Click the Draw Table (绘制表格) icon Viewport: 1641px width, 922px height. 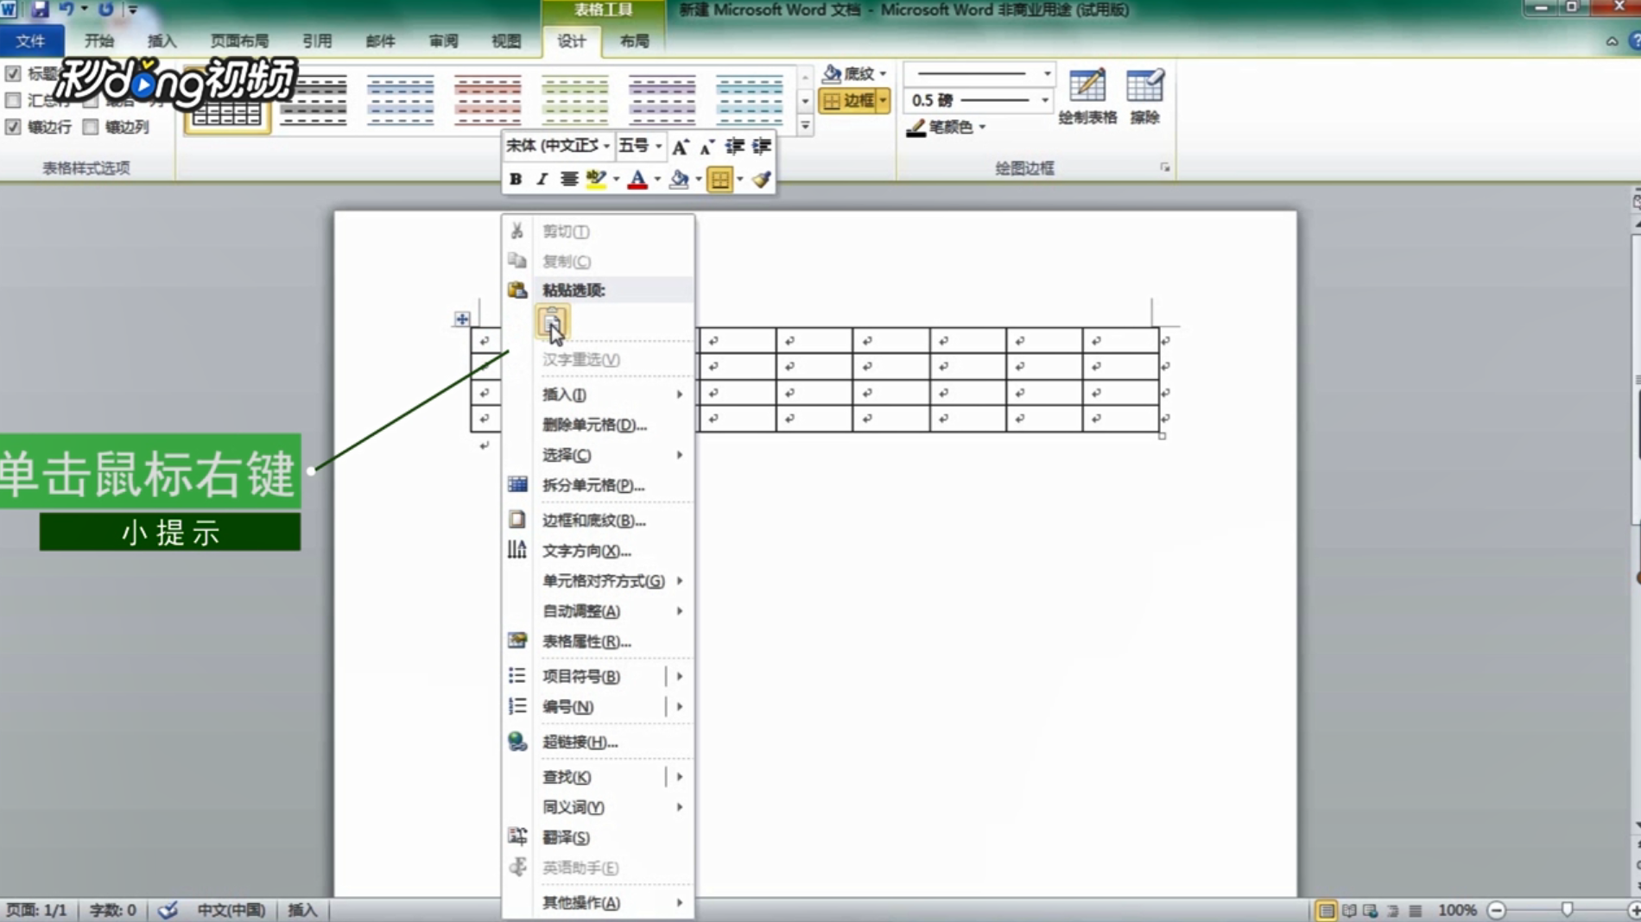point(1087,95)
